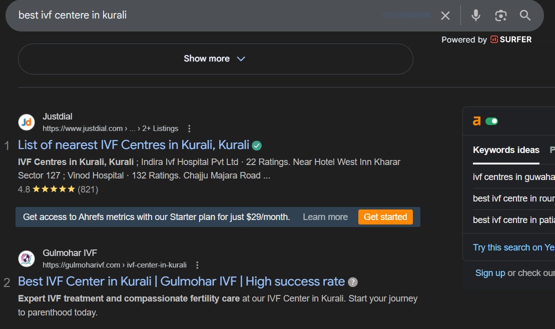Click the Justdial site favicon
Screen dimensions: 555x329
click(27, 122)
